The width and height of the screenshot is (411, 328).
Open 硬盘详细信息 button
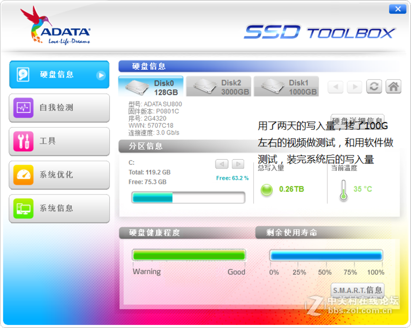358,120
